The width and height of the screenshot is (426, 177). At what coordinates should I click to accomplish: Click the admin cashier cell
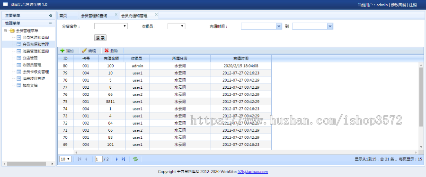(x=137, y=66)
